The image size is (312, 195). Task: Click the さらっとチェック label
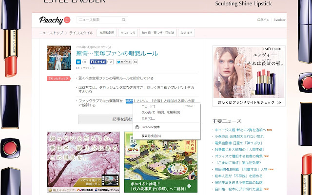(x=58, y=78)
